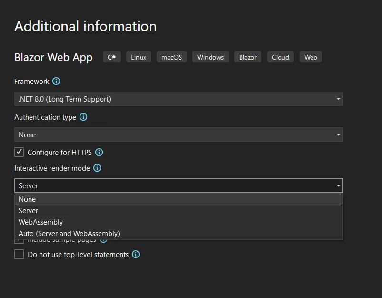Select the Cloud tag
The width and height of the screenshot is (382, 298).
click(280, 57)
